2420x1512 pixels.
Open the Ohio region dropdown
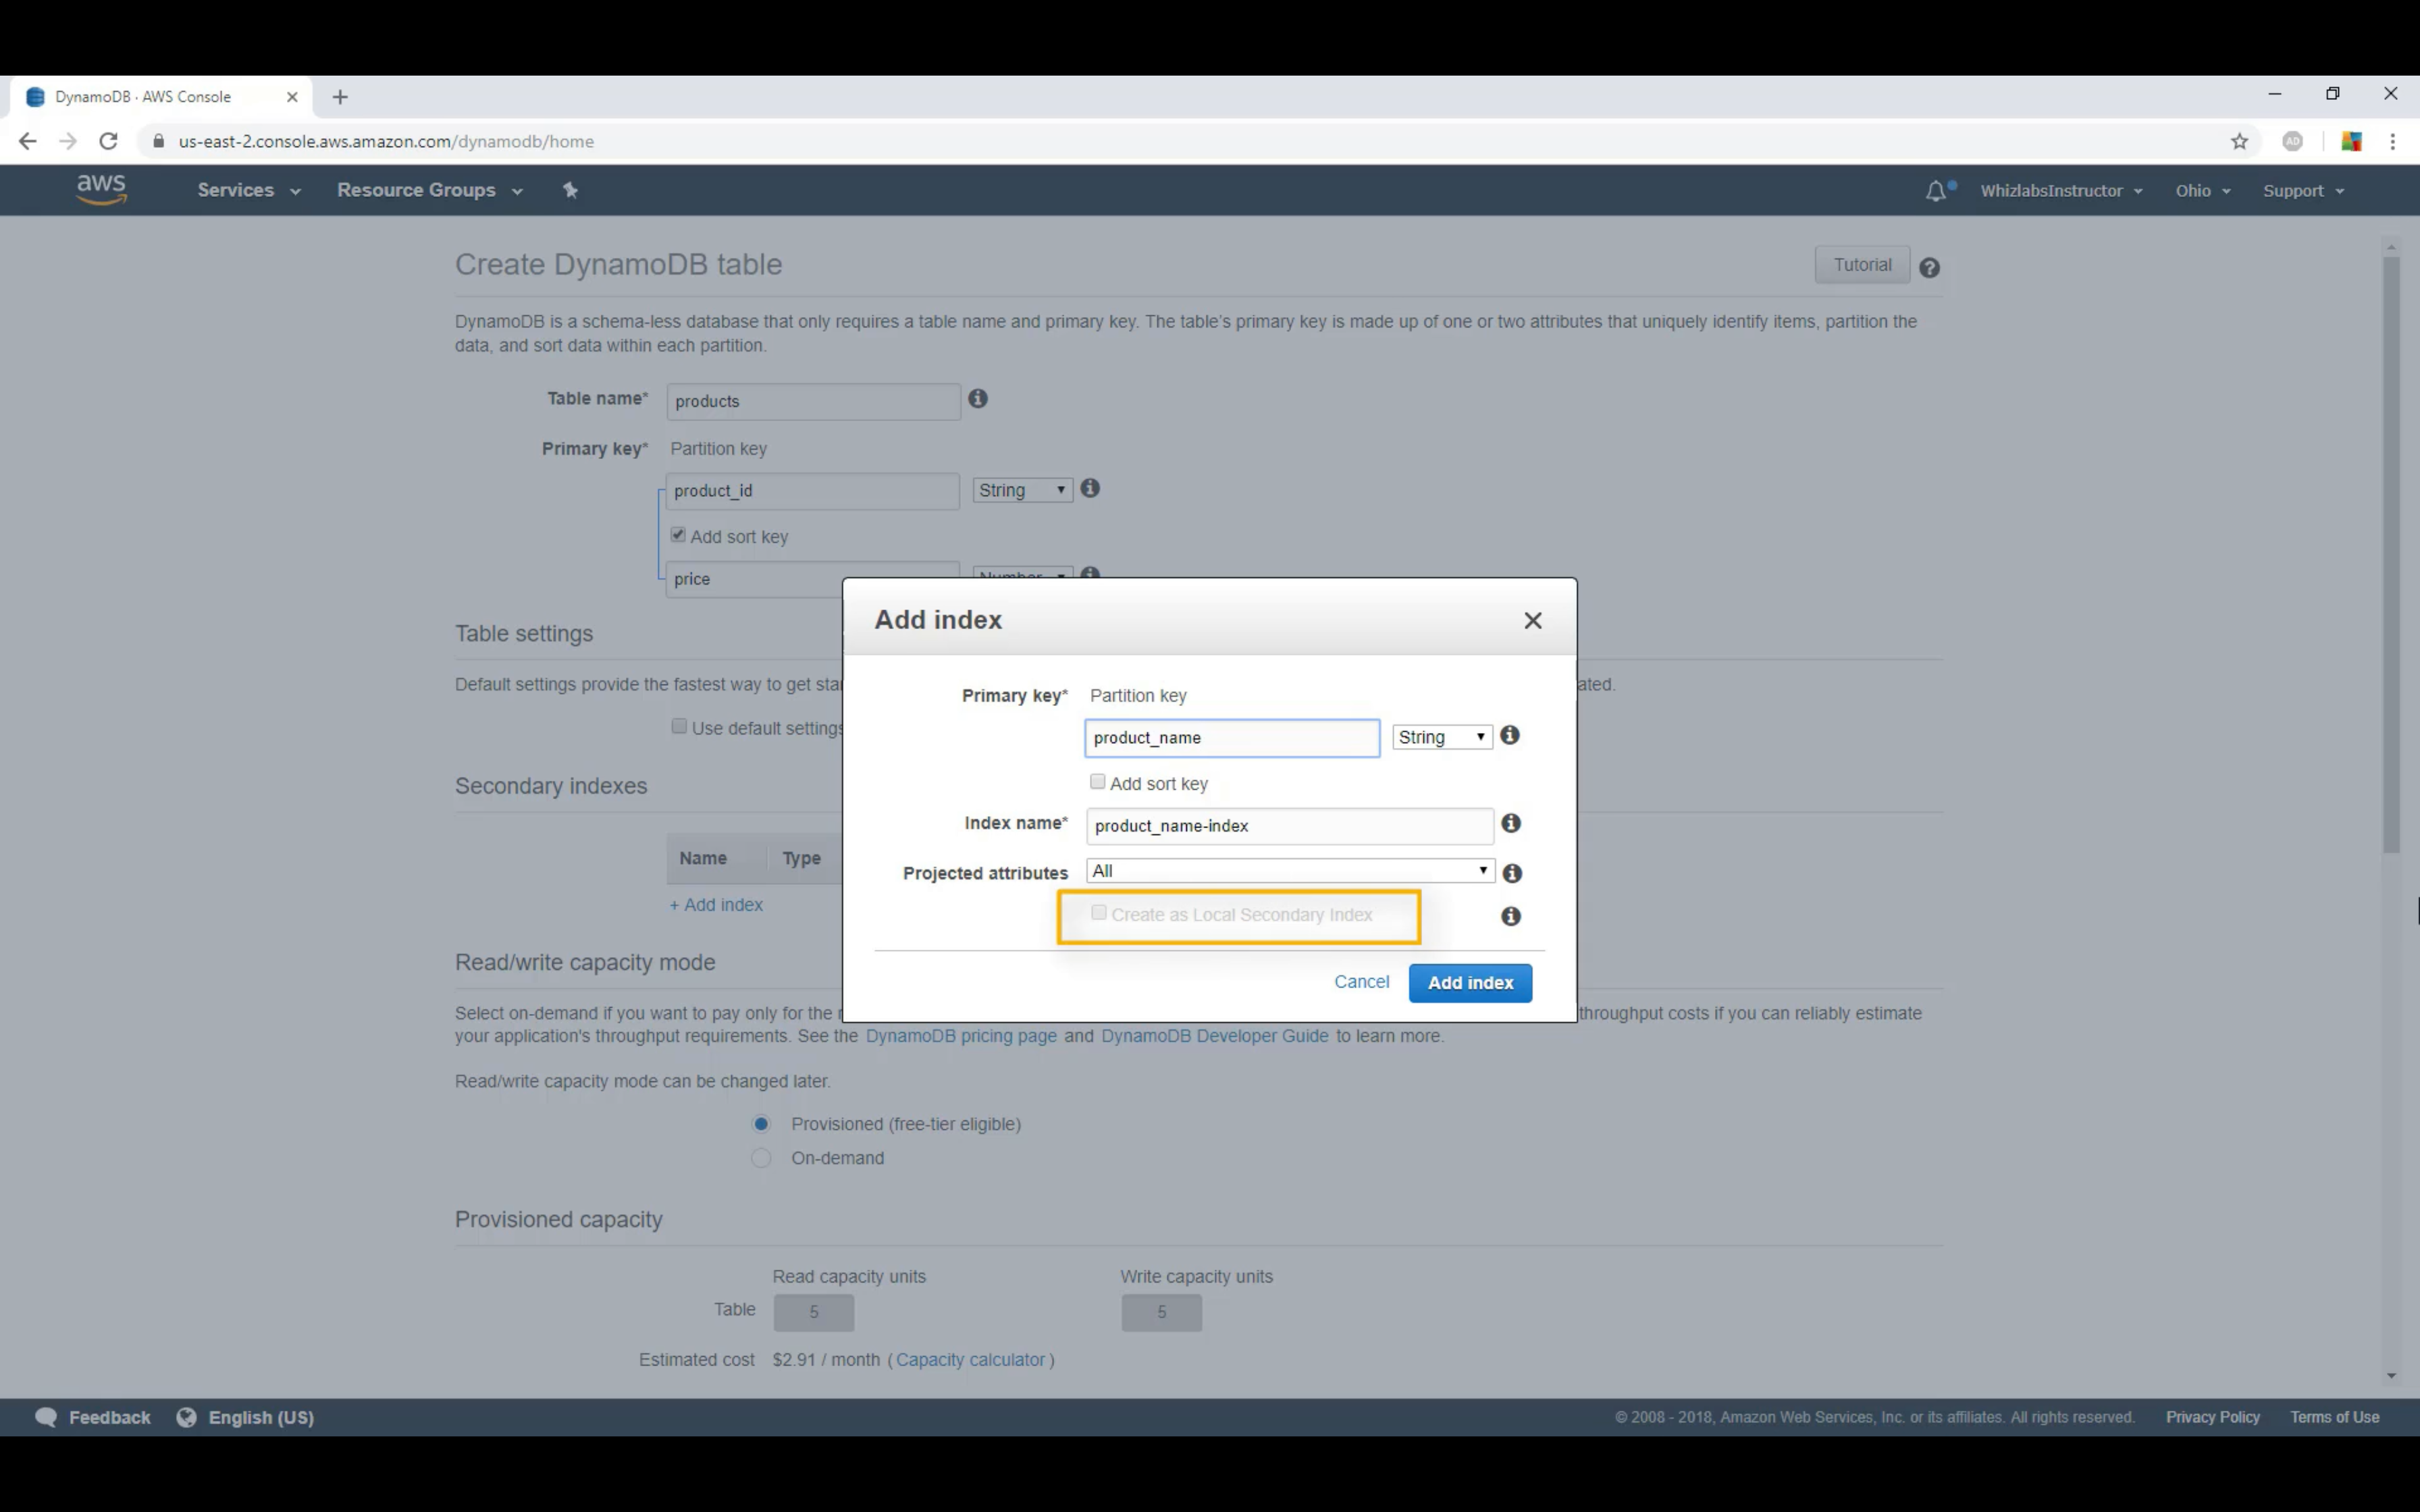click(x=2201, y=190)
